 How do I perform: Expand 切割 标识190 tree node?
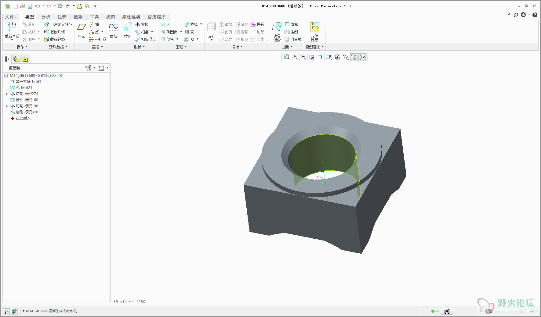click(7, 106)
